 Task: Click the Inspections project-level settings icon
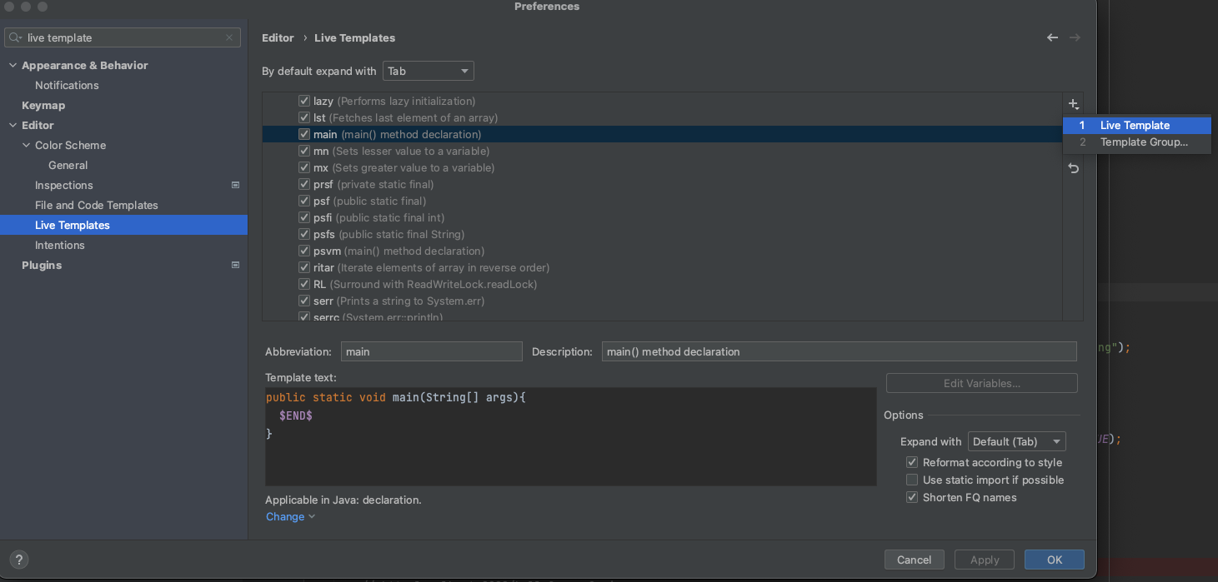pos(235,185)
